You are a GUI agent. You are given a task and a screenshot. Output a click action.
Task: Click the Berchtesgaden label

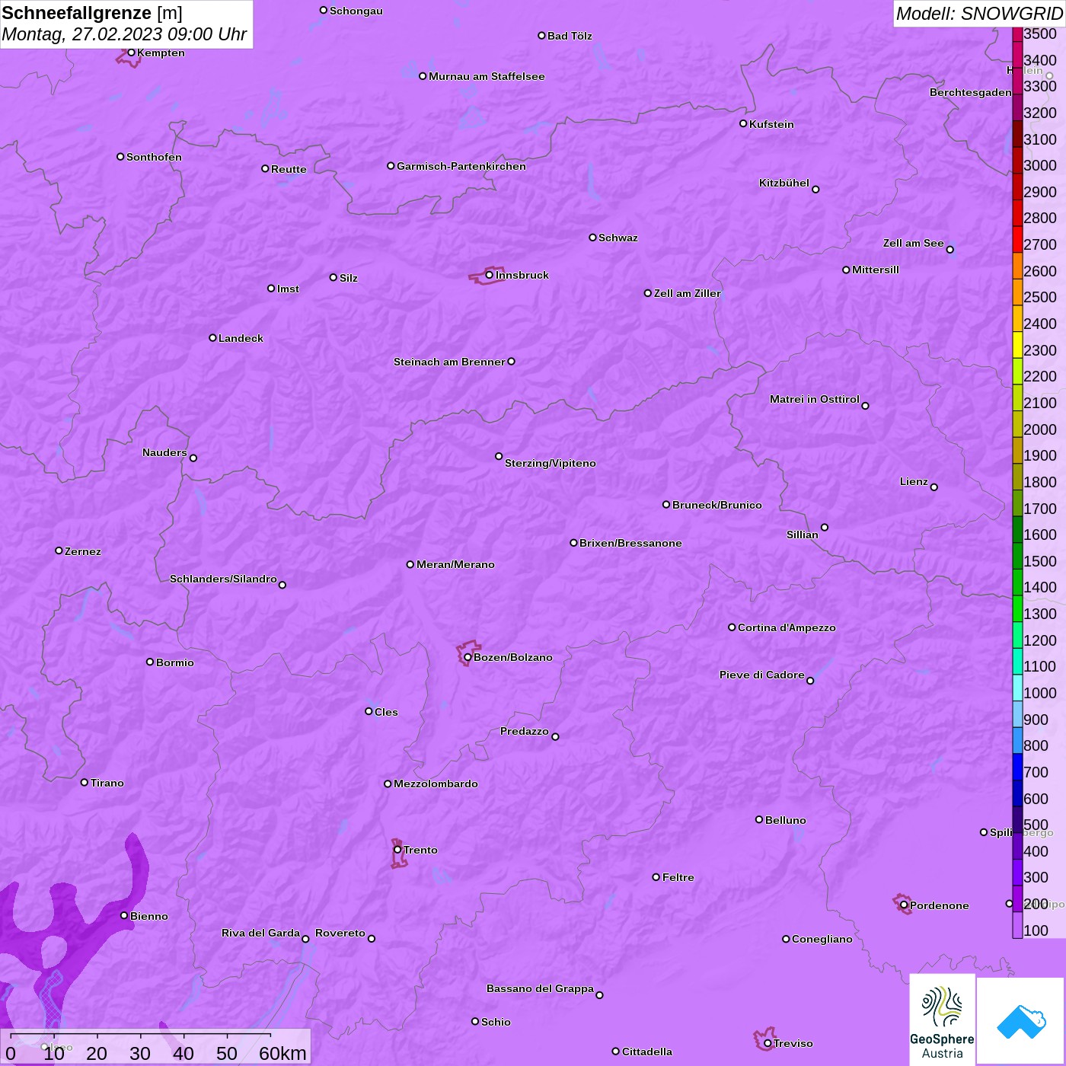tap(971, 92)
